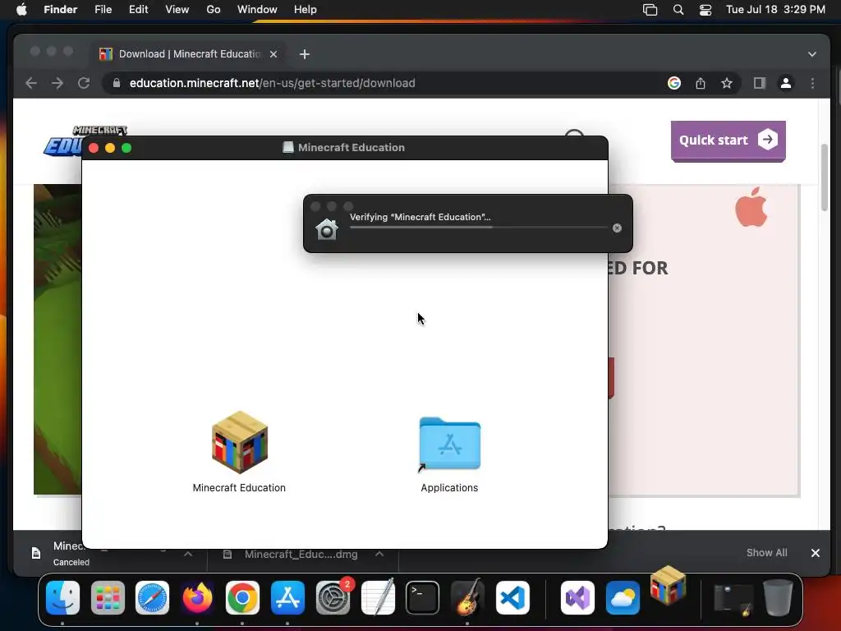Expand options for the Canceled download
This screenshot has width=841, height=631.
pos(188,554)
